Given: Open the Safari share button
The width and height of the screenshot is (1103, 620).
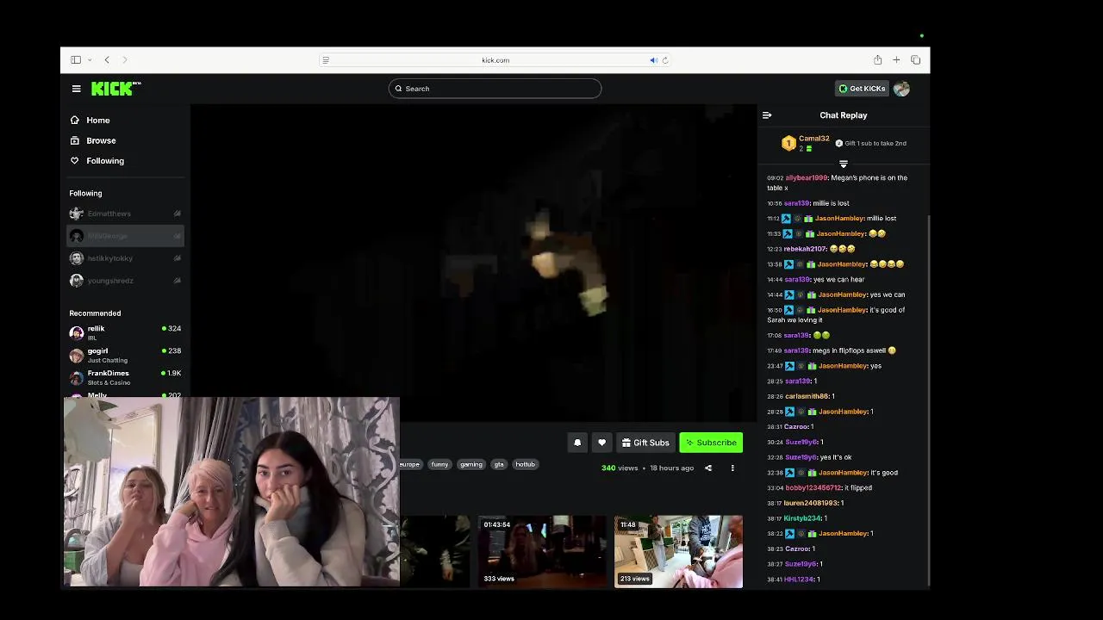Looking at the screenshot, I should pos(877,59).
